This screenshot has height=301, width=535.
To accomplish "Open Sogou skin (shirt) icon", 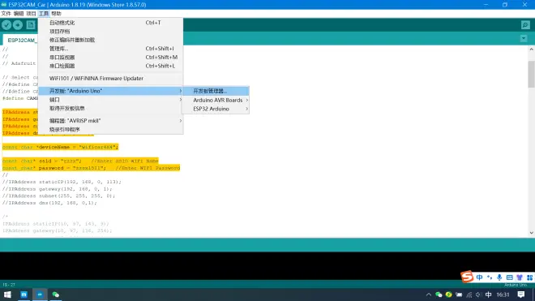I will point(520,277).
